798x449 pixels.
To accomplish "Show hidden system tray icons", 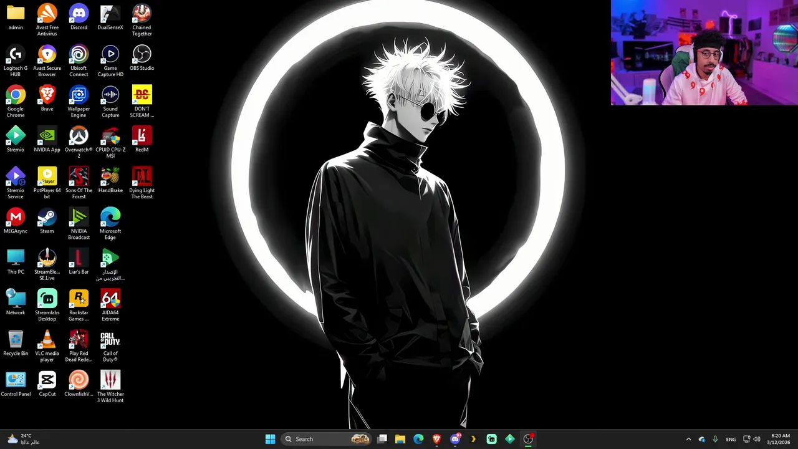I will pos(688,439).
